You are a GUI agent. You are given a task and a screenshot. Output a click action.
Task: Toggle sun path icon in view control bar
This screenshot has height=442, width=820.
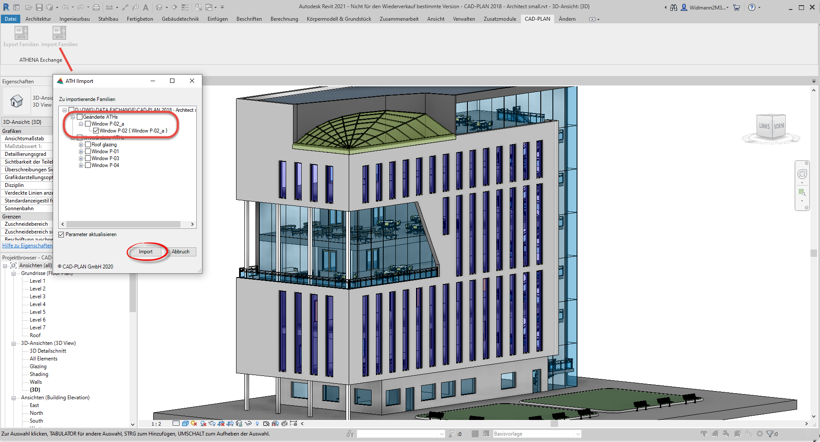click(x=194, y=423)
